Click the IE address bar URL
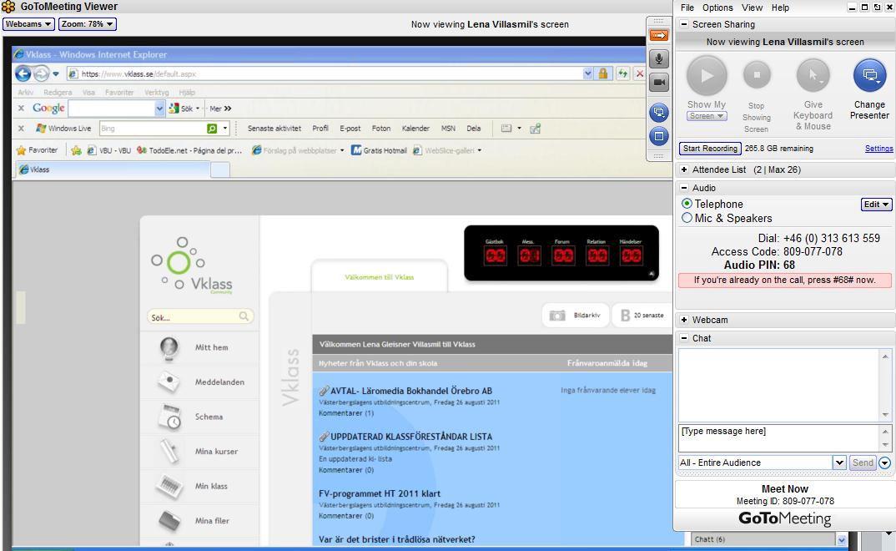Screen dimensions: 896x551 pos(325,73)
